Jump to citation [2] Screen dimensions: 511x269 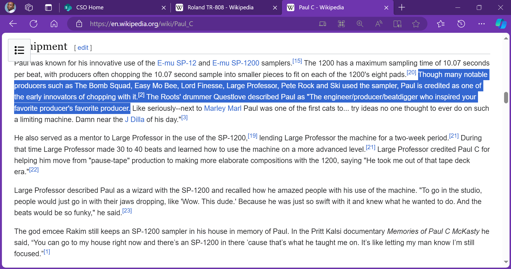coord(141,95)
